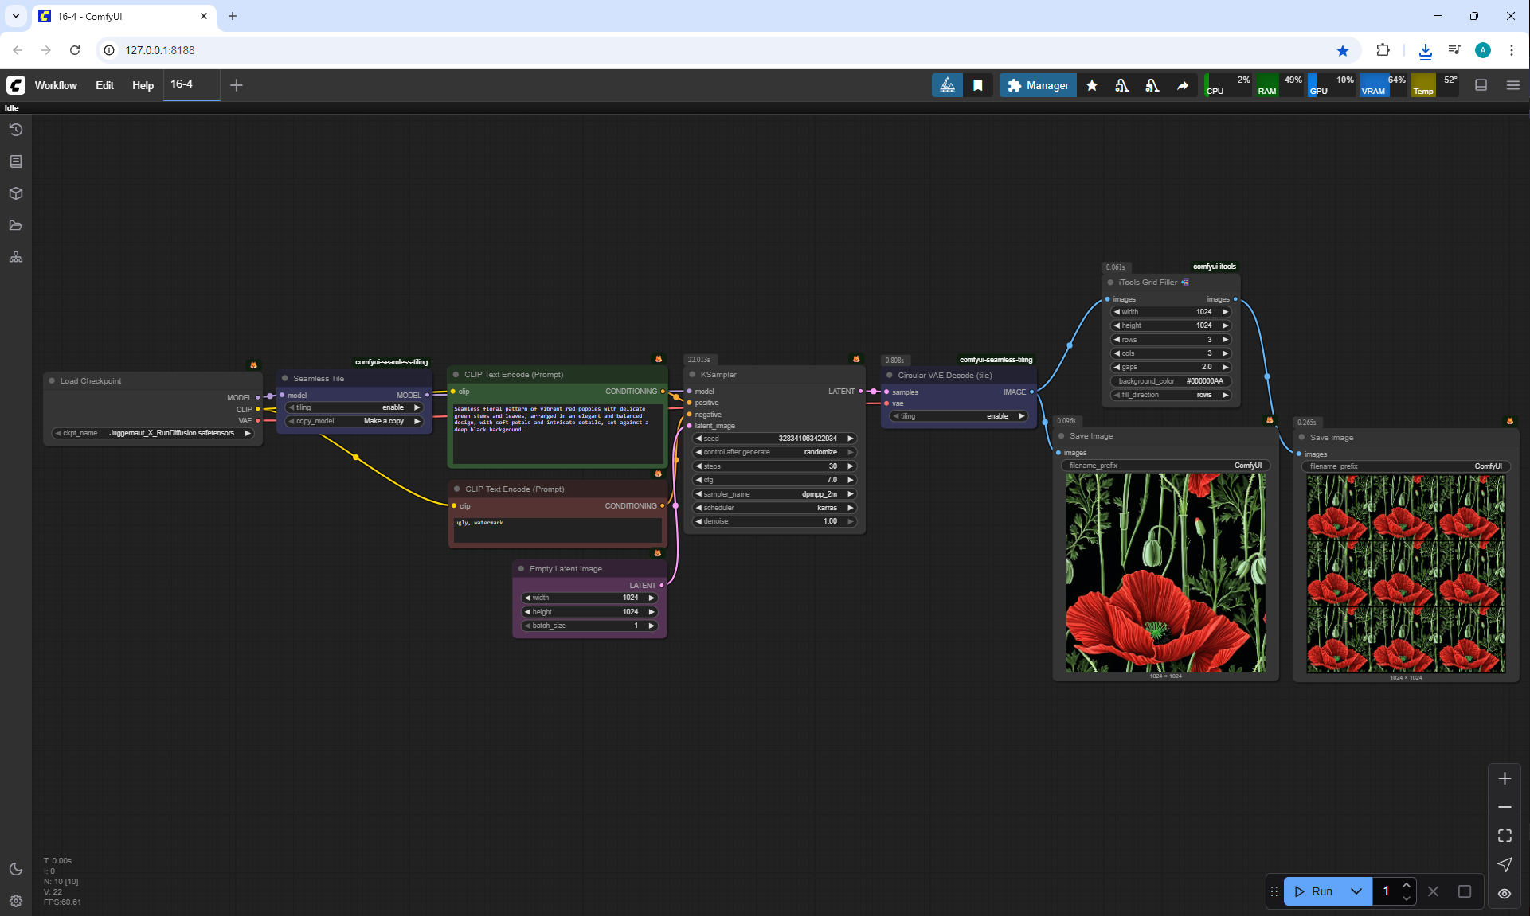Toggle link visibility with the eye icon
Screen dimensions: 1530x916
(1505, 893)
